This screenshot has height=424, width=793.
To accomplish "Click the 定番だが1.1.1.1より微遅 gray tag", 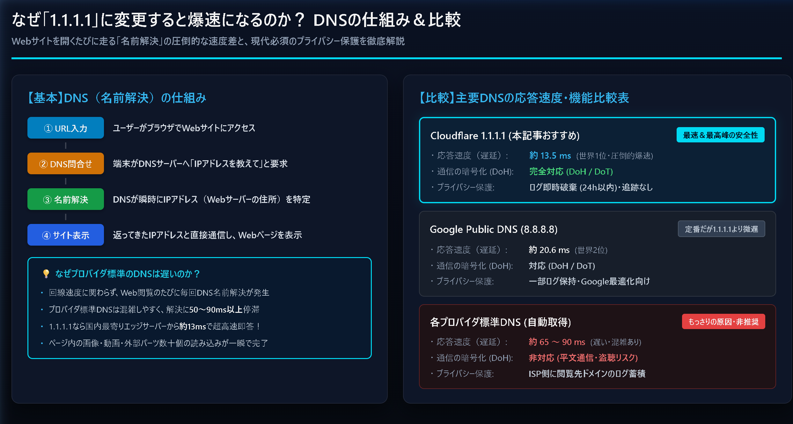I will 721,229.
